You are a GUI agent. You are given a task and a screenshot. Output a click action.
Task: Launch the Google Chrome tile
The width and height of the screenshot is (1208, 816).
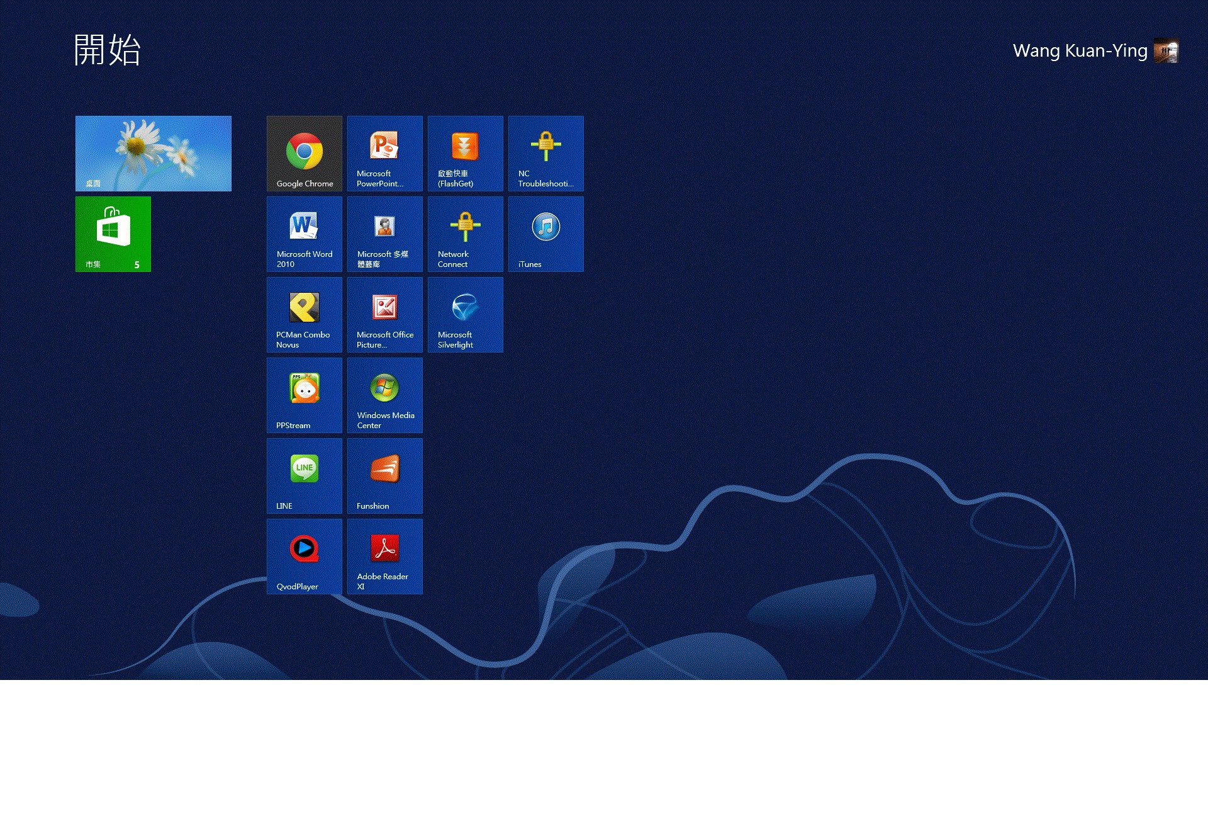(x=305, y=154)
